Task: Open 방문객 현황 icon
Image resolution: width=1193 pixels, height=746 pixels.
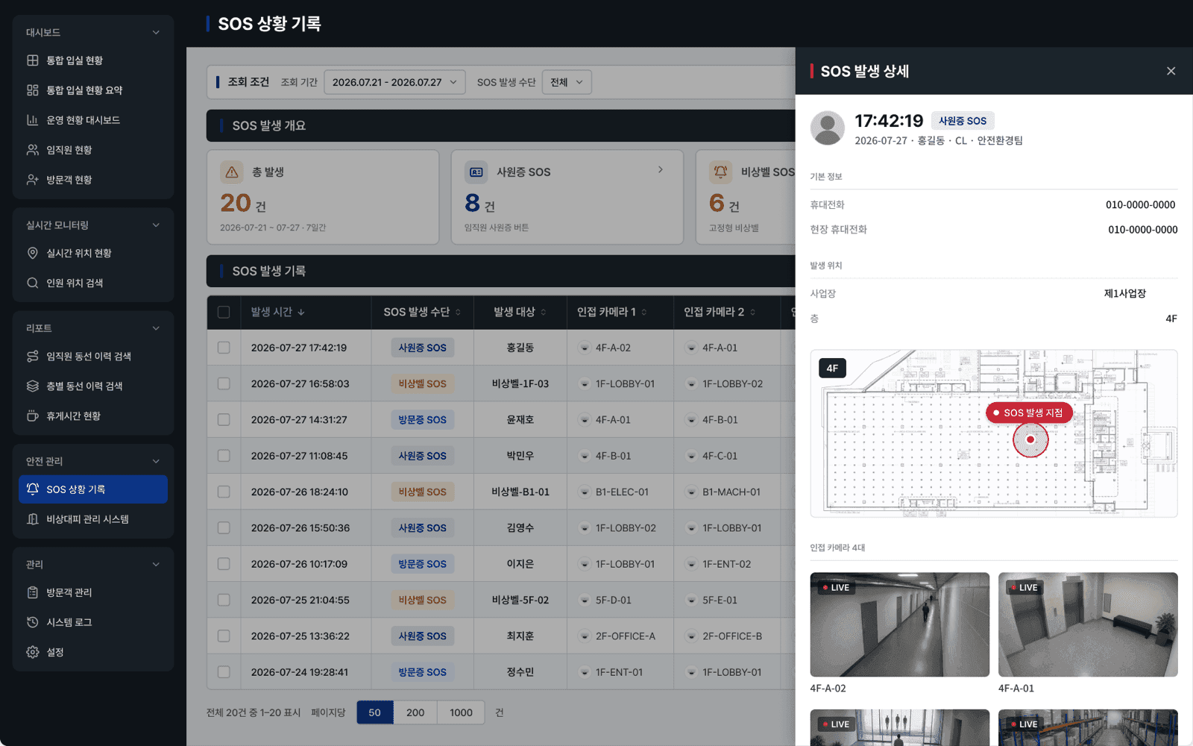Action: tap(33, 180)
